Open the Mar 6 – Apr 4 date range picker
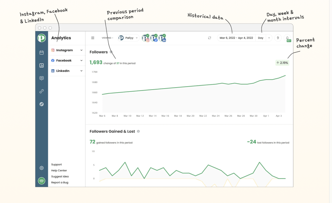This screenshot has height=203, width=332. [x=236, y=38]
